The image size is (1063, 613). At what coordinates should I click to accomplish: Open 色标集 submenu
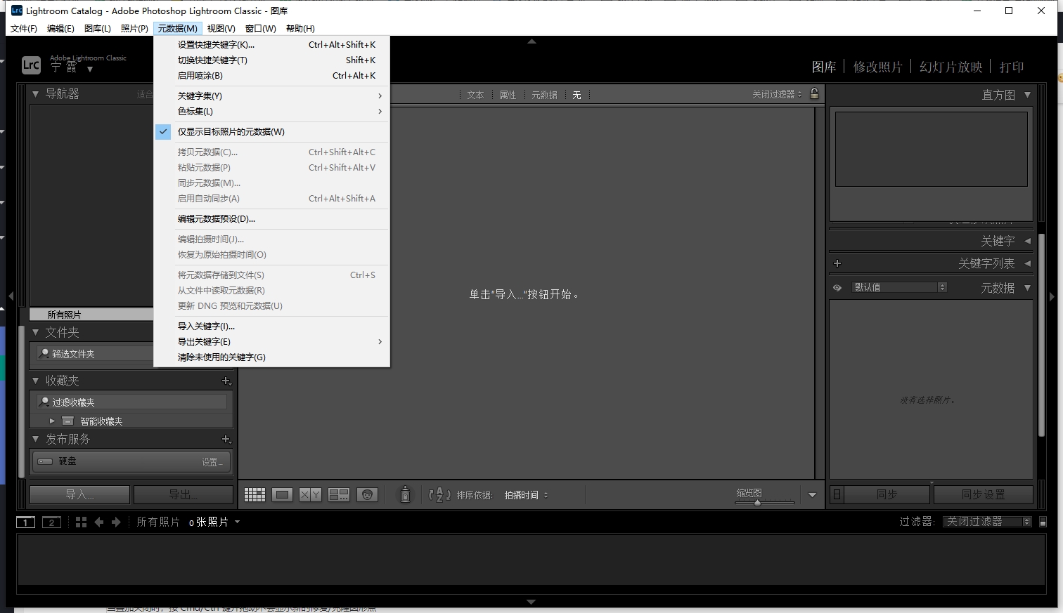pos(271,111)
